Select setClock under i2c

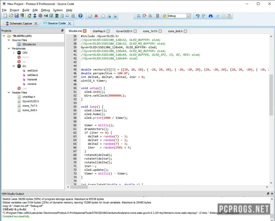(x=32, y=70)
